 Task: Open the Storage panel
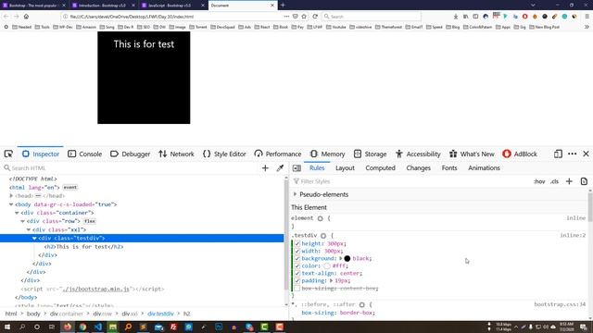[x=370, y=154]
